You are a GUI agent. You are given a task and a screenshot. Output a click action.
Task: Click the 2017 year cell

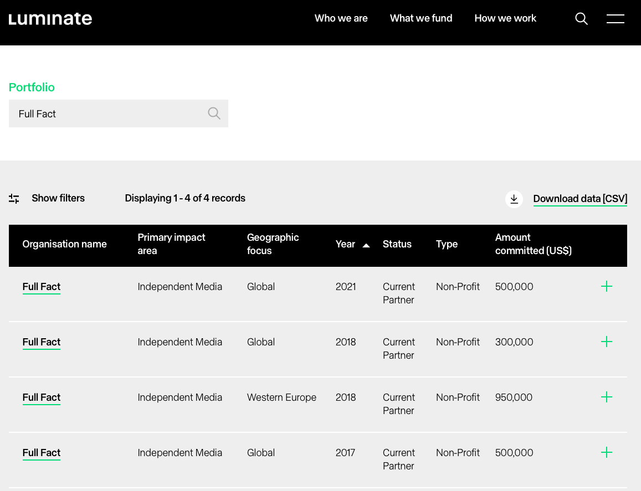(345, 453)
